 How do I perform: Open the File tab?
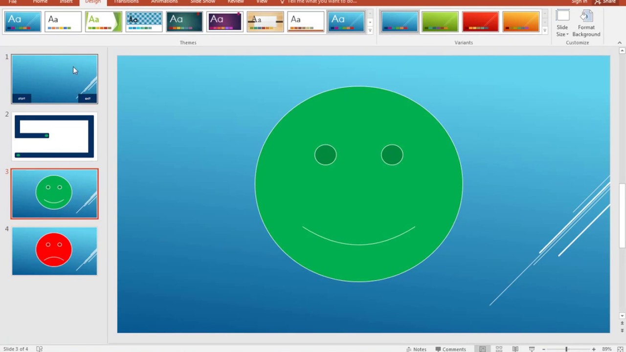[x=13, y=2]
